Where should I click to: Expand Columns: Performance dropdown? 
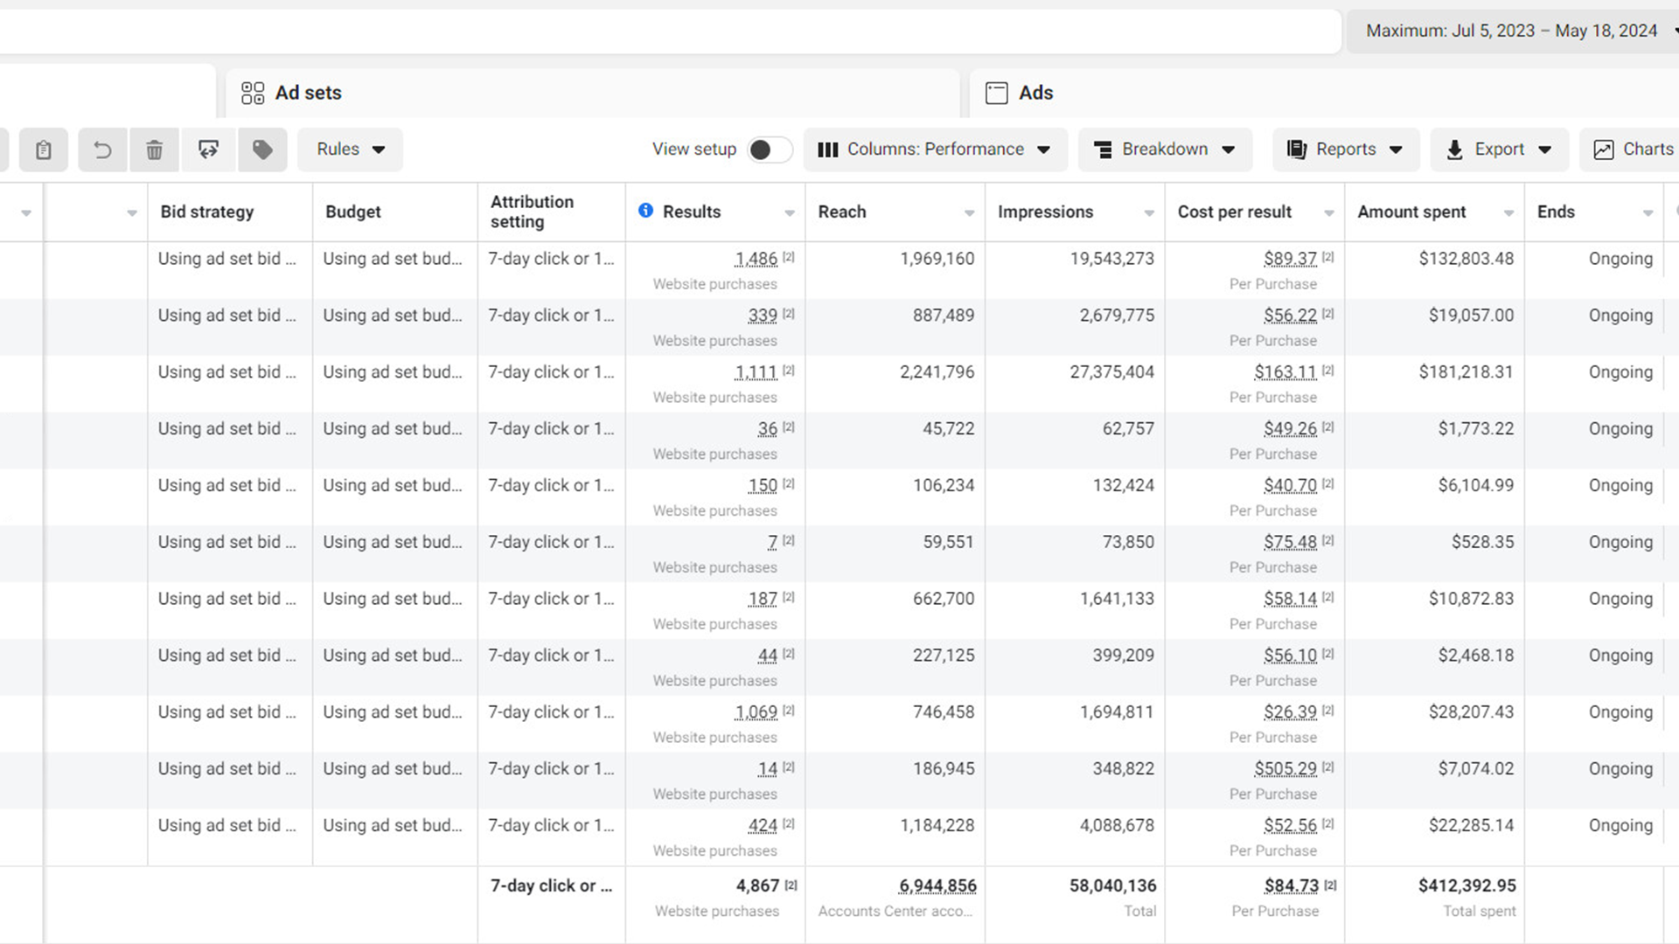click(x=935, y=149)
